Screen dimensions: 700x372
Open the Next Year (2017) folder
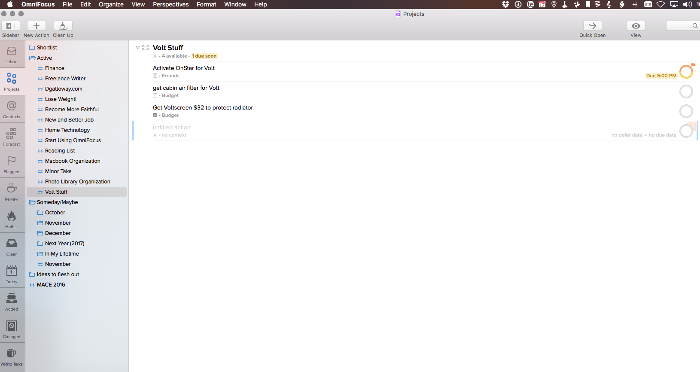64,244
